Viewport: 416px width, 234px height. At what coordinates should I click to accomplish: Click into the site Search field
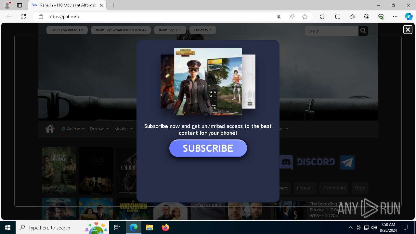[x=331, y=31]
